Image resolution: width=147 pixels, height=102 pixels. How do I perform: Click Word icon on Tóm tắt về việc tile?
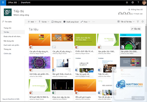[x=100, y=93]
